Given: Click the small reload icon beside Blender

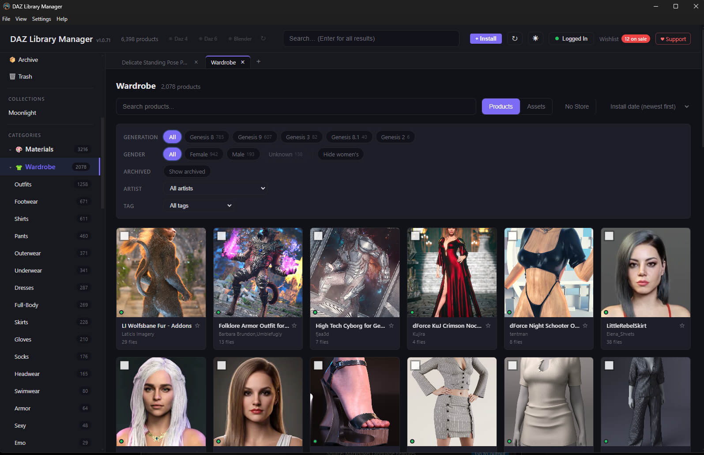Looking at the screenshot, I should [x=263, y=38].
